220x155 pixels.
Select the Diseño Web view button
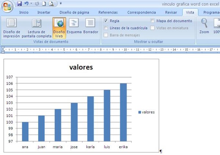59,28
